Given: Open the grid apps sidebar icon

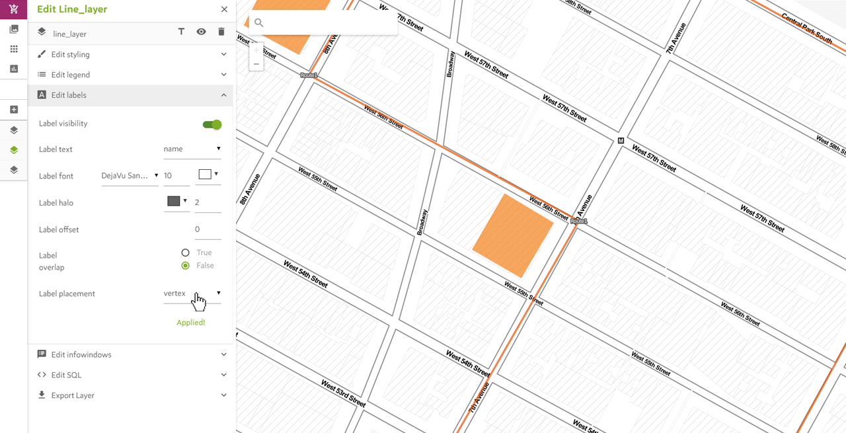Looking at the screenshot, I should click(x=14, y=49).
